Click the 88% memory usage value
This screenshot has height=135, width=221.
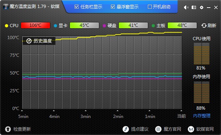(x=201, y=108)
